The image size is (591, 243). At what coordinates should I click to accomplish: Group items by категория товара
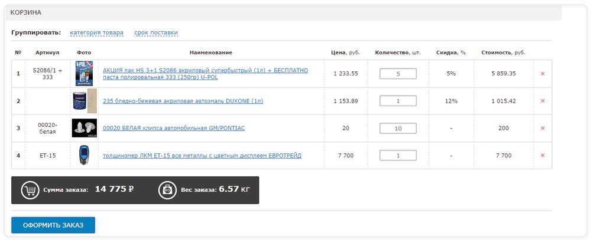click(96, 32)
